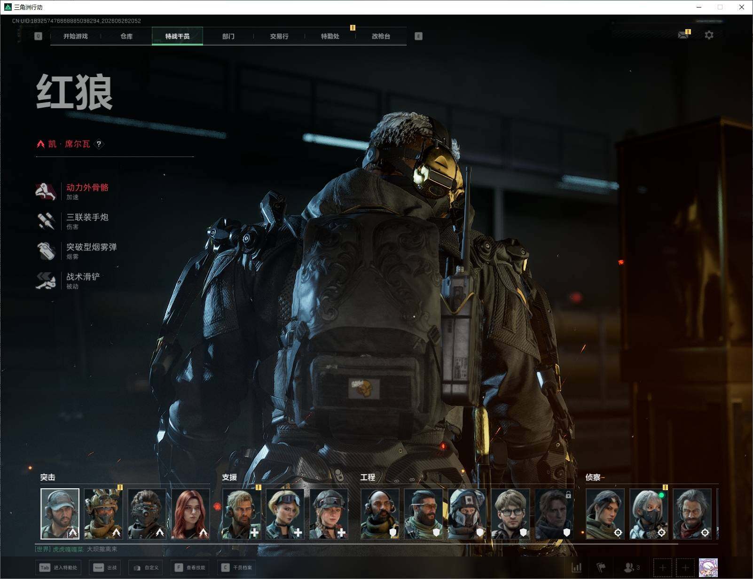Select the 红狼 operator portrait with cap
753x579 pixels.
pyautogui.click(x=60, y=514)
